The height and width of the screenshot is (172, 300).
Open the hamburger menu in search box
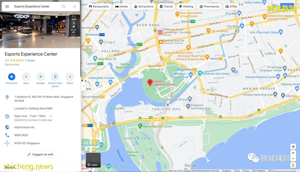(7, 6)
